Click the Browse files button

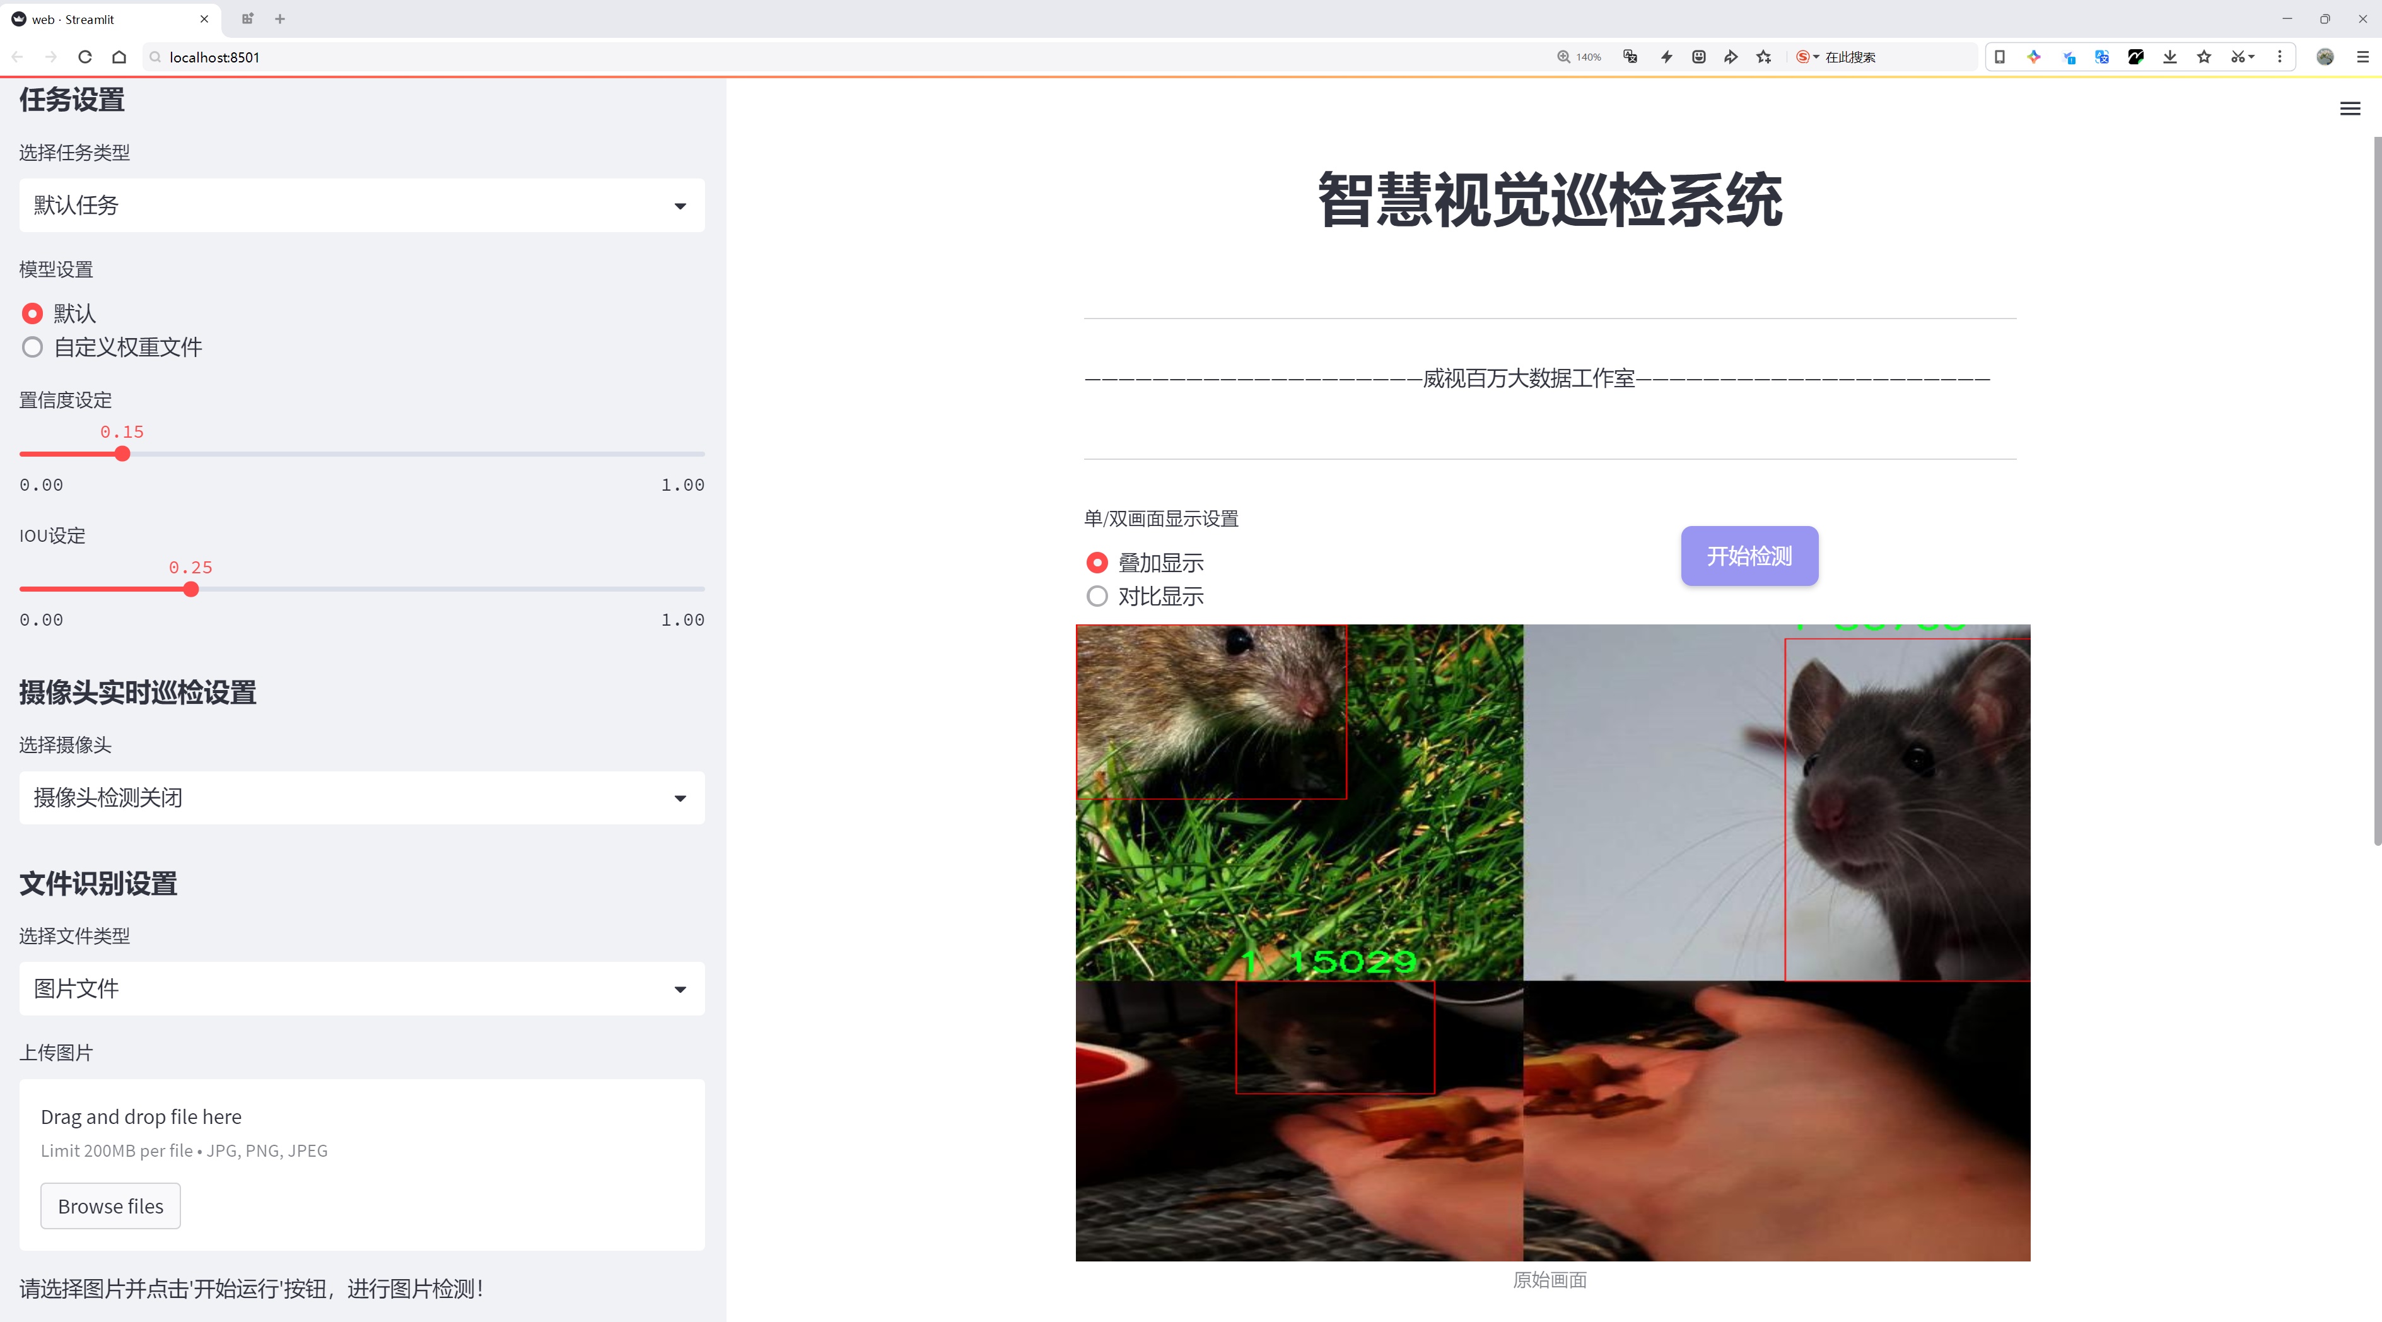coord(110,1205)
